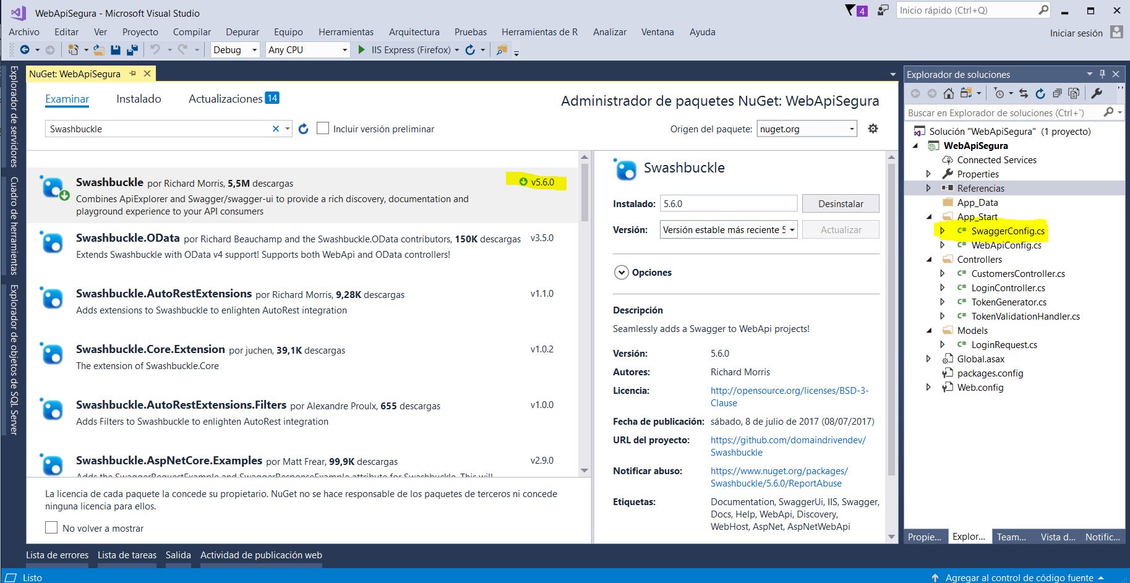Open the Lista de errores tab
This screenshot has width=1130, height=583.
click(x=57, y=555)
